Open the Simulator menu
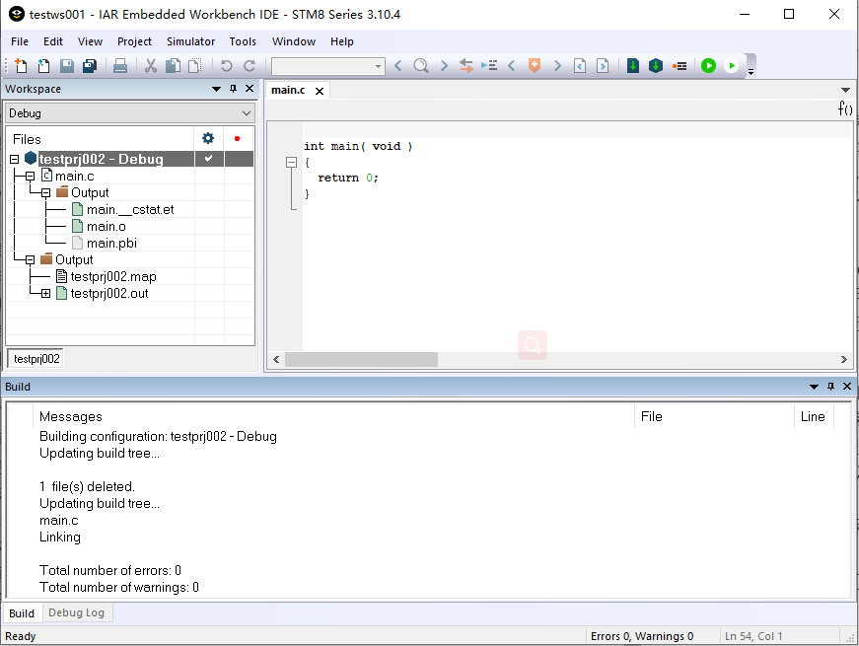Screen dimensions: 859x646 coord(190,41)
